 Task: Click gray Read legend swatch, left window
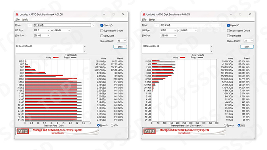[74, 57]
